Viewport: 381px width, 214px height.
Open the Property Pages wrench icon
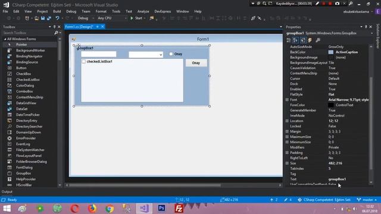(x=317, y=40)
